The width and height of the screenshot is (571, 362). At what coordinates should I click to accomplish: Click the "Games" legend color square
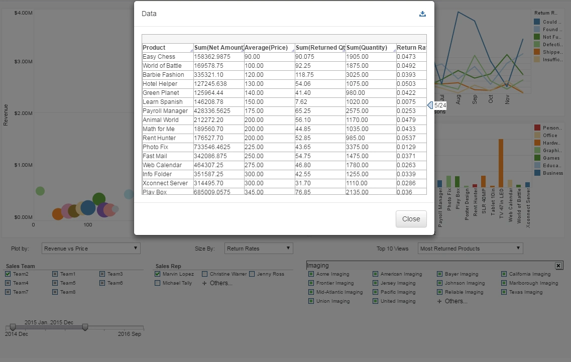point(537,158)
